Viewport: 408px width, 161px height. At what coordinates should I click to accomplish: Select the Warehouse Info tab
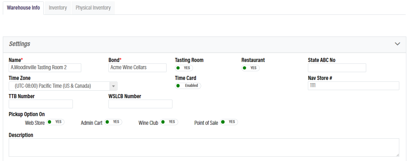click(24, 8)
